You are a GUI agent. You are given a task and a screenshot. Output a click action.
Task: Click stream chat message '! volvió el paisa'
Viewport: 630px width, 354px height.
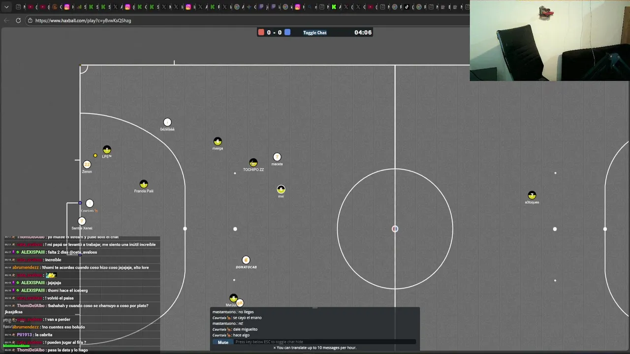[x=59, y=298]
